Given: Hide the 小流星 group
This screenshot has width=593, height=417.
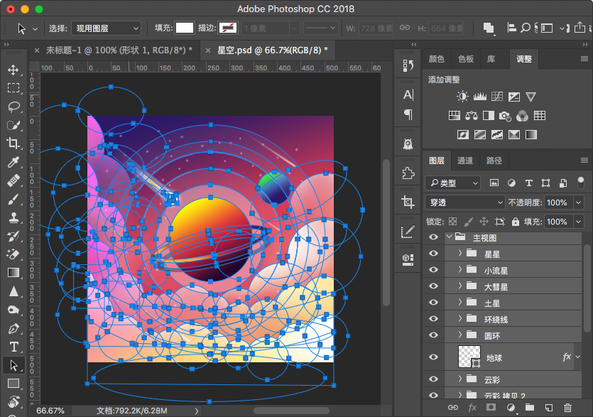Looking at the screenshot, I should click(x=433, y=269).
